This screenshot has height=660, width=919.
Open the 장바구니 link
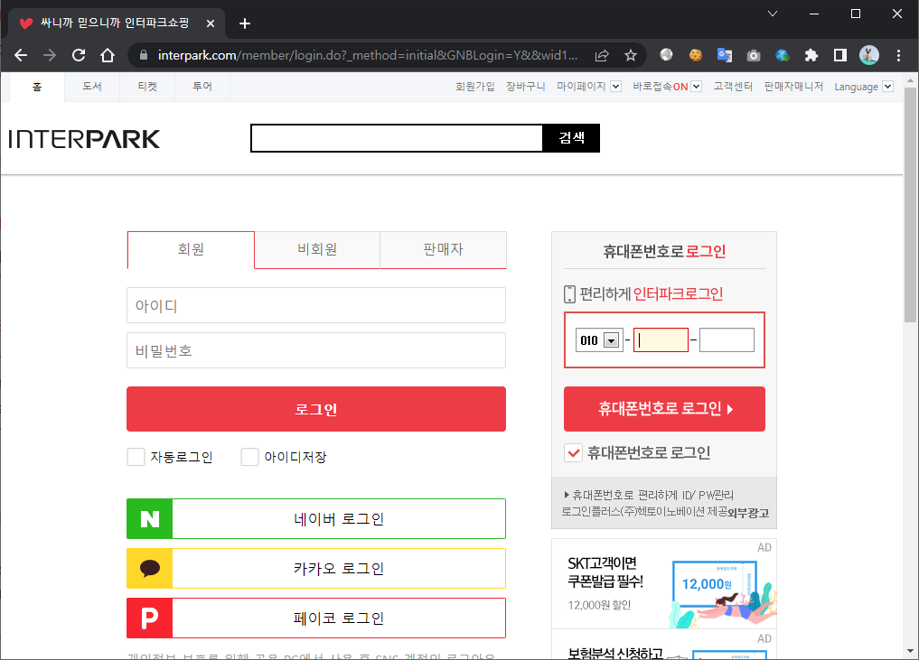coord(526,87)
